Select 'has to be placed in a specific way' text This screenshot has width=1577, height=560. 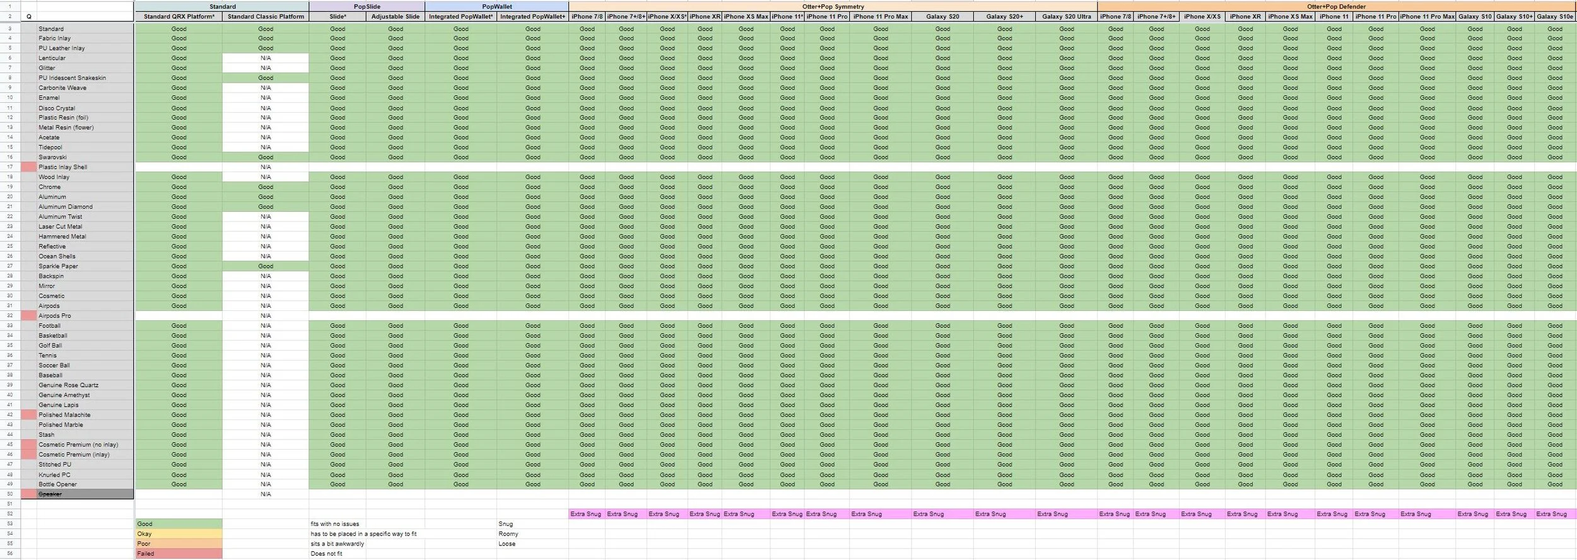(x=363, y=534)
